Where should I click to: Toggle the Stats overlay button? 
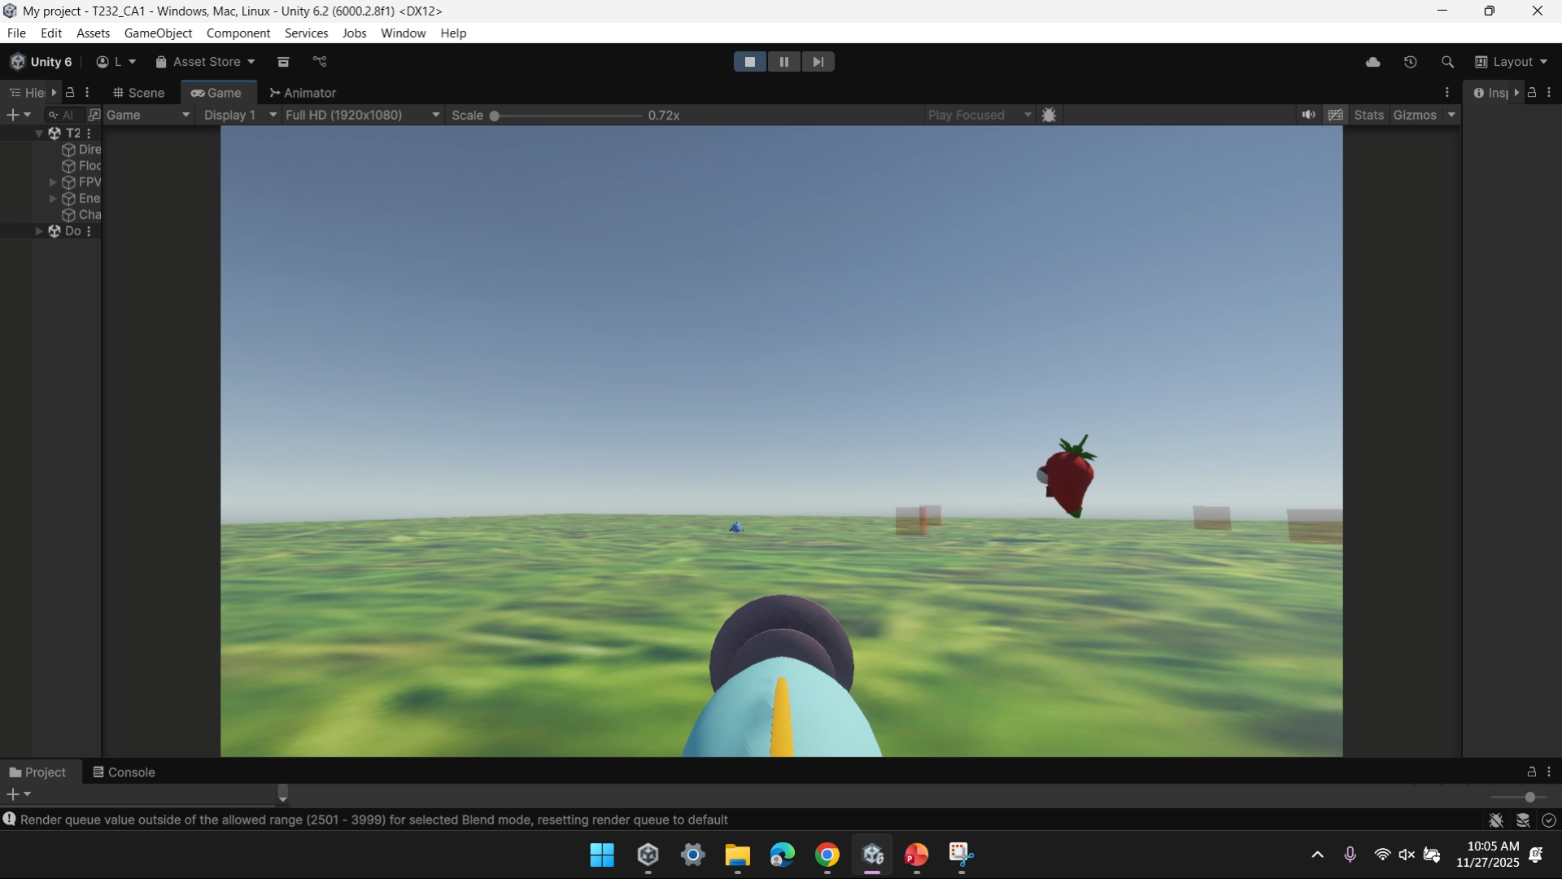coord(1368,115)
